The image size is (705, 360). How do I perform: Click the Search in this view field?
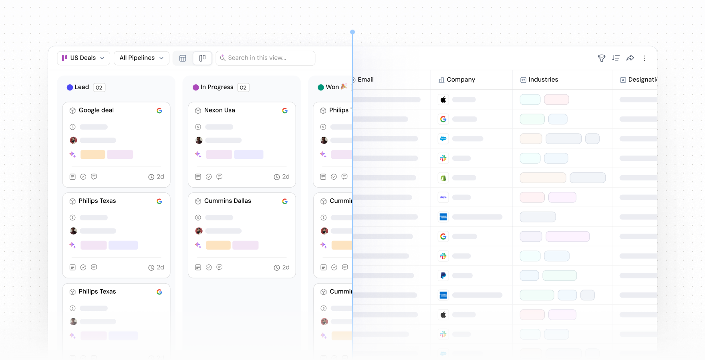pos(268,58)
